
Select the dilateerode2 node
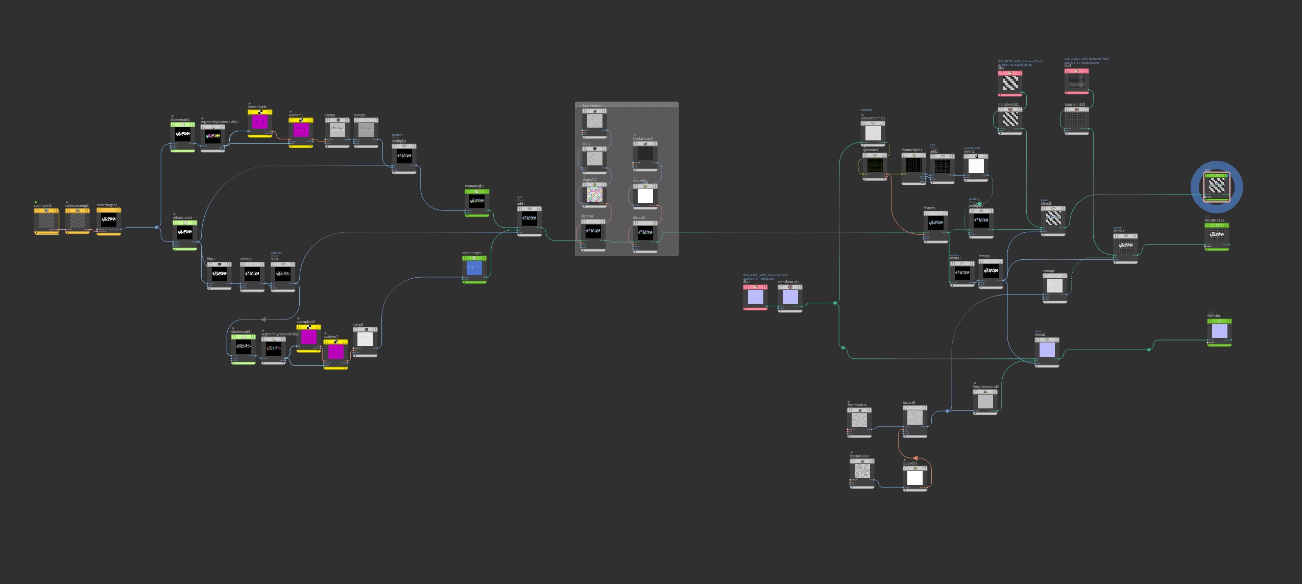coord(183,137)
